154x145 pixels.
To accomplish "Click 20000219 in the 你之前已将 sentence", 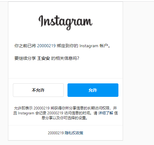I will click(46, 46).
